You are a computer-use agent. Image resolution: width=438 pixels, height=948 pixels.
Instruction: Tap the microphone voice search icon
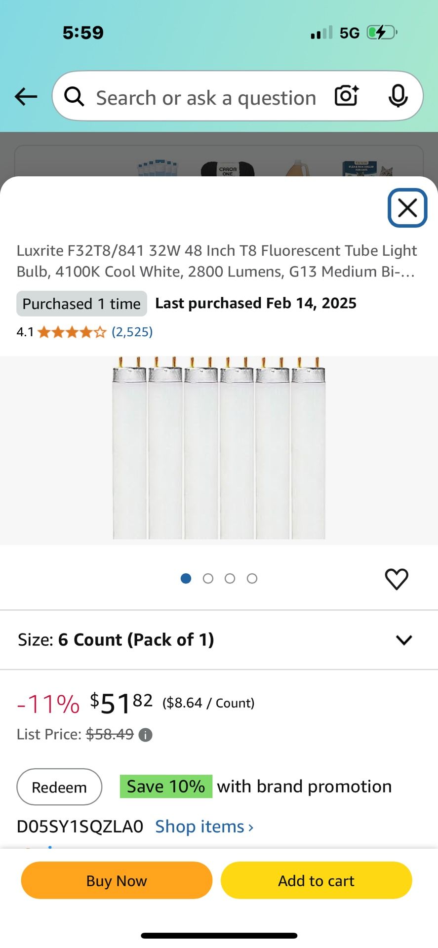pyautogui.click(x=398, y=96)
